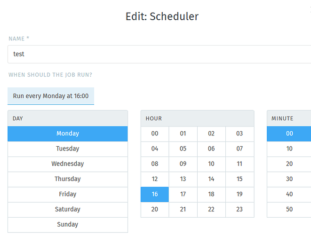Open the Run every Monday at 16:00 summary
This screenshot has height=235, width=311.
tap(51, 96)
